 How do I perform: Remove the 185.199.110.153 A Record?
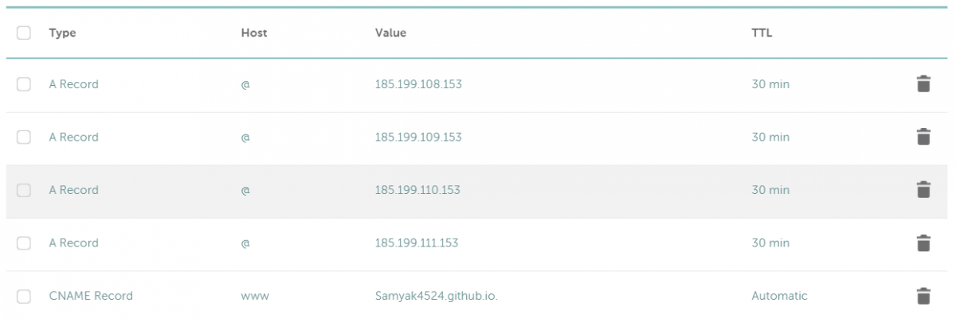click(x=923, y=190)
